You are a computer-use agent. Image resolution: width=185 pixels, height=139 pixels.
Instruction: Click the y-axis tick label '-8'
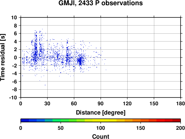click(14, 90)
